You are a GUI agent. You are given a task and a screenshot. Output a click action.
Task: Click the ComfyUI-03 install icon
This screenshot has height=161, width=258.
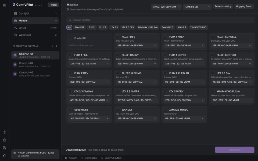click(x=15, y=74)
